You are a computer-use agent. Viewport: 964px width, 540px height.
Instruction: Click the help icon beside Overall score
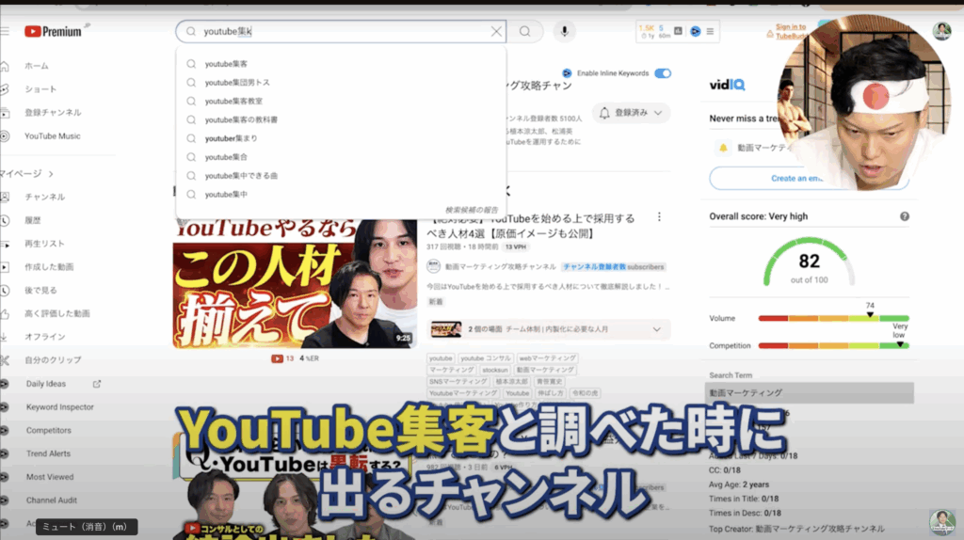[x=904, y=216]
